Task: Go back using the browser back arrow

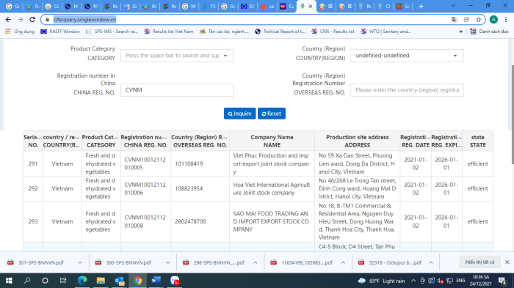Action: (9, 20)
